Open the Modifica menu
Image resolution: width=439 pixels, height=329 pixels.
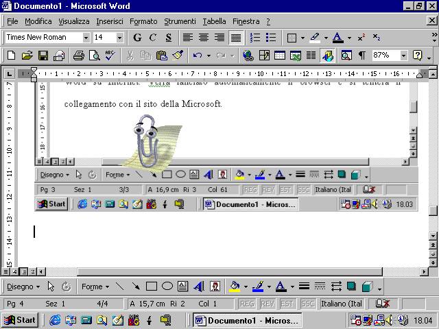coord(38,21)
